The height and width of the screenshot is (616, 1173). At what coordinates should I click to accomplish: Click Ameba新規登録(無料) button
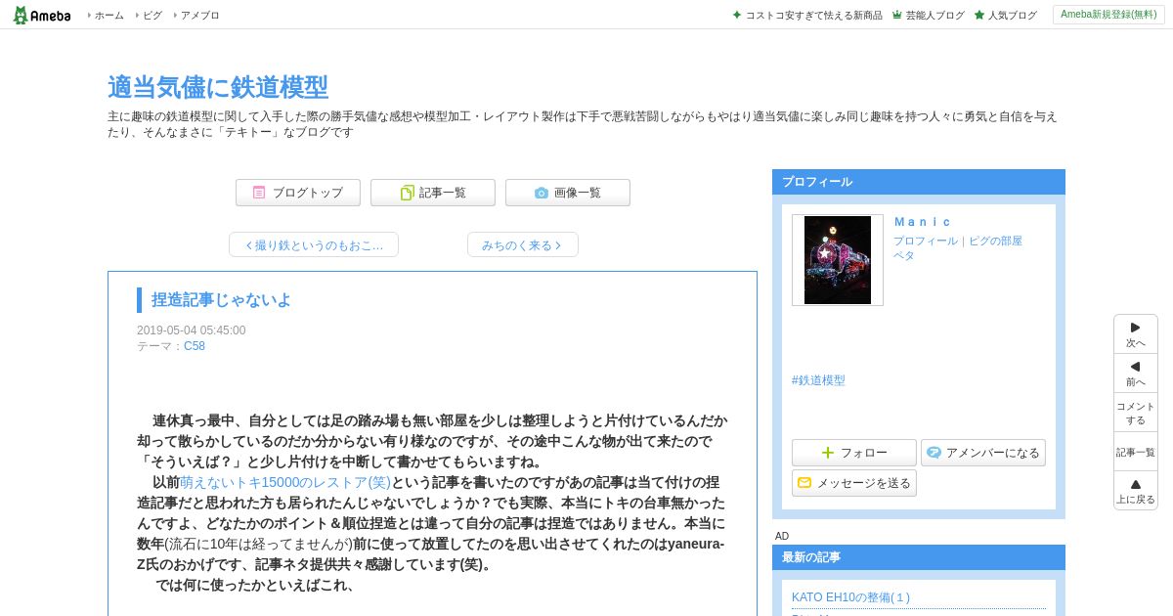[x=1108, y=15]
